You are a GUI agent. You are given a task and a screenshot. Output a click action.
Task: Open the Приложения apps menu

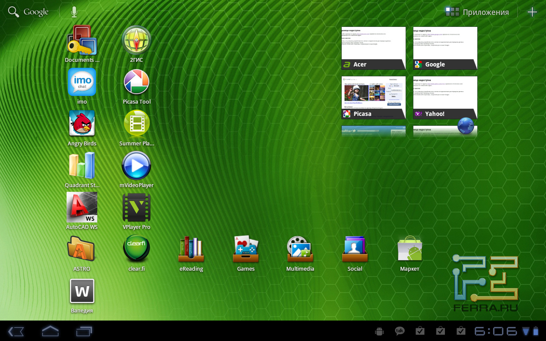pos(477,12)
